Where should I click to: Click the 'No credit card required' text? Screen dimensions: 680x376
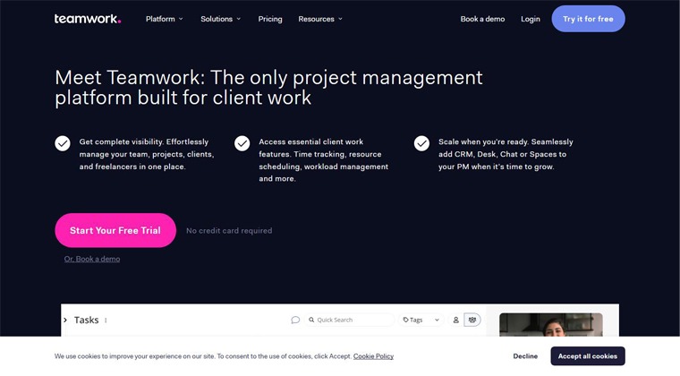(x=229, y=231)
